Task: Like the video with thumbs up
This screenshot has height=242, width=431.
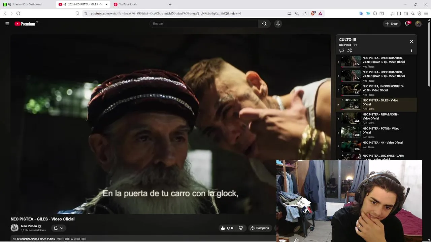Action: (227, 228)
